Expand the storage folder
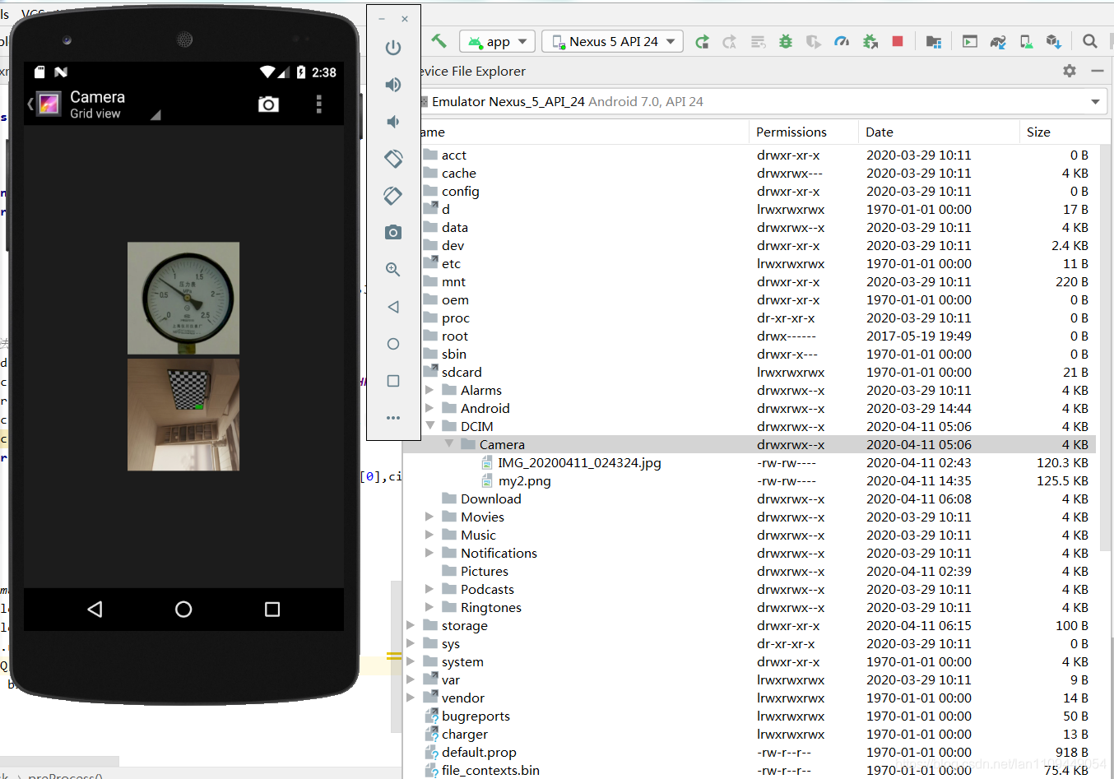Viewport: 1114px width, 779px height. tap(411, 625)
